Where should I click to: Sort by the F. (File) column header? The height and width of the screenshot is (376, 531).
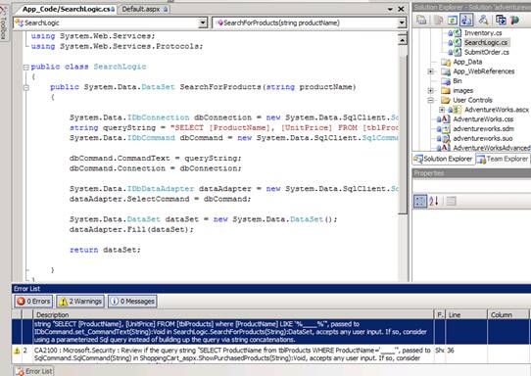pyautogui.click(x=440, y=314)
